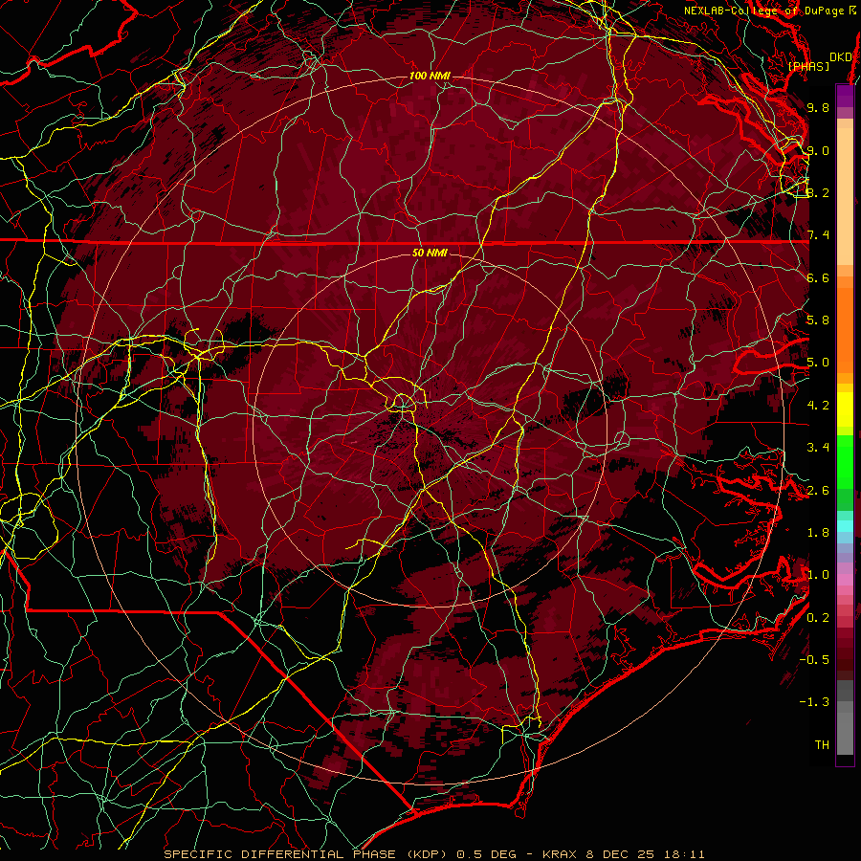Click the 18:11 timestamp
This screenshot has width=861, height=861.
pyautogui.click(x=686, y=854)
